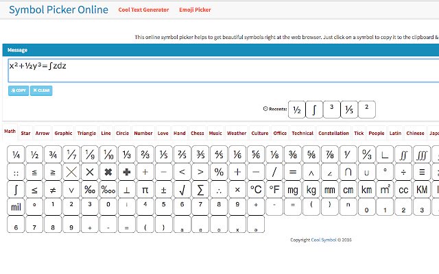Insert the kg unit symbol
This screenshot has width=439, height=274.
point(311,190)
